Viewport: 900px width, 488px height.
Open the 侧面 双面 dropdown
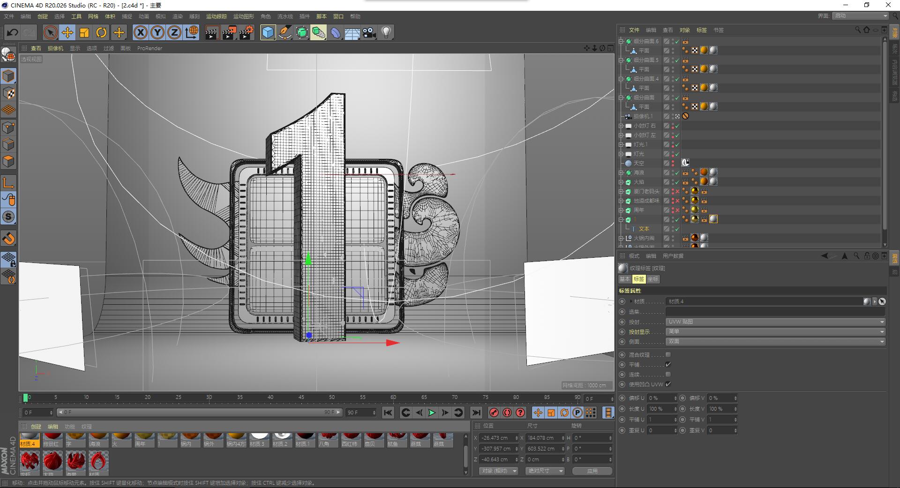click(x=775, y=342)
